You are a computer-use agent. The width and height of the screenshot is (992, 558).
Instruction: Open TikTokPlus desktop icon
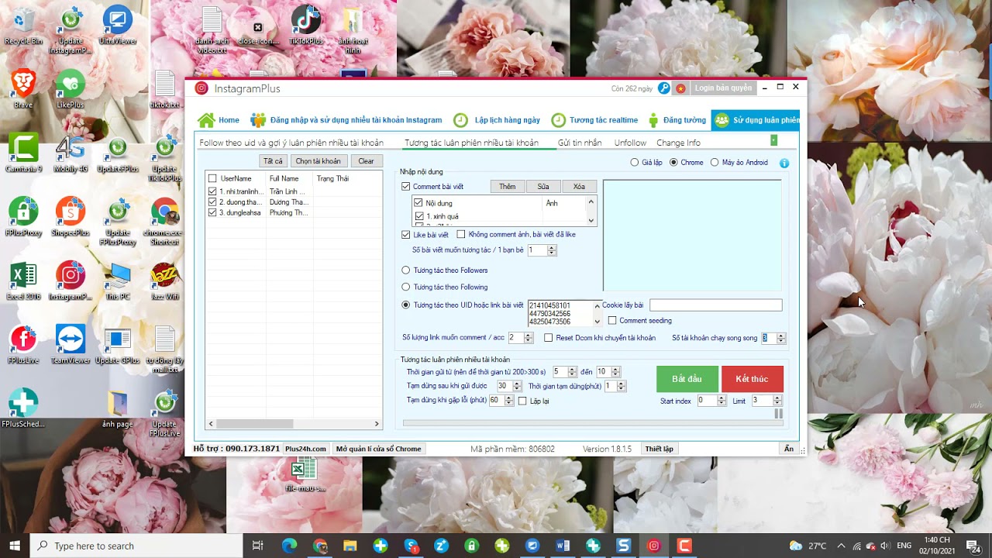(305, 26)
